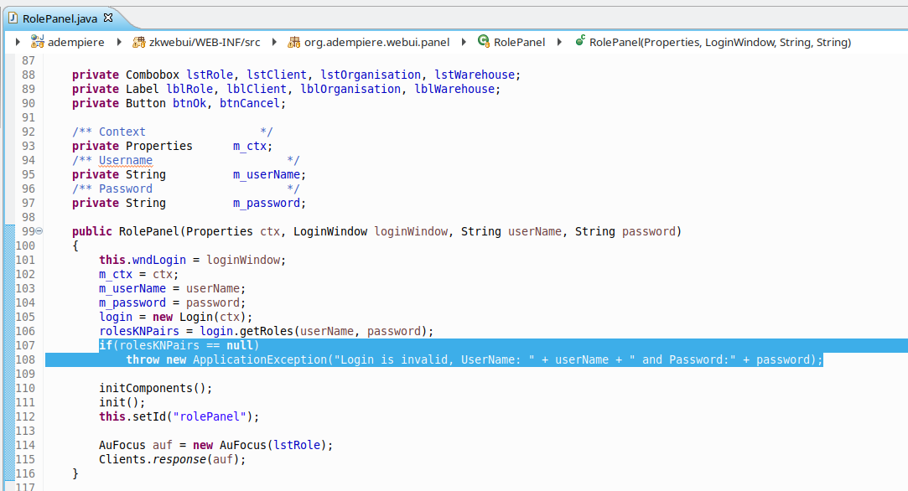Click the underlined Username comment word
The height and width of the screenshot is (491, 908).
click(126, 160)
